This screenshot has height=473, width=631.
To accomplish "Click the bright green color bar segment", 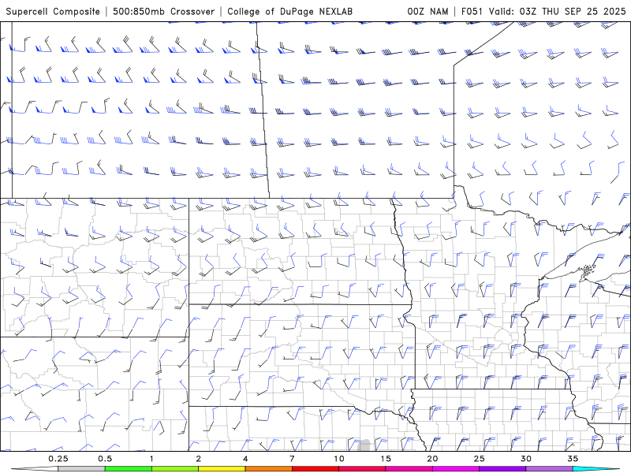I will click(129, 469).
